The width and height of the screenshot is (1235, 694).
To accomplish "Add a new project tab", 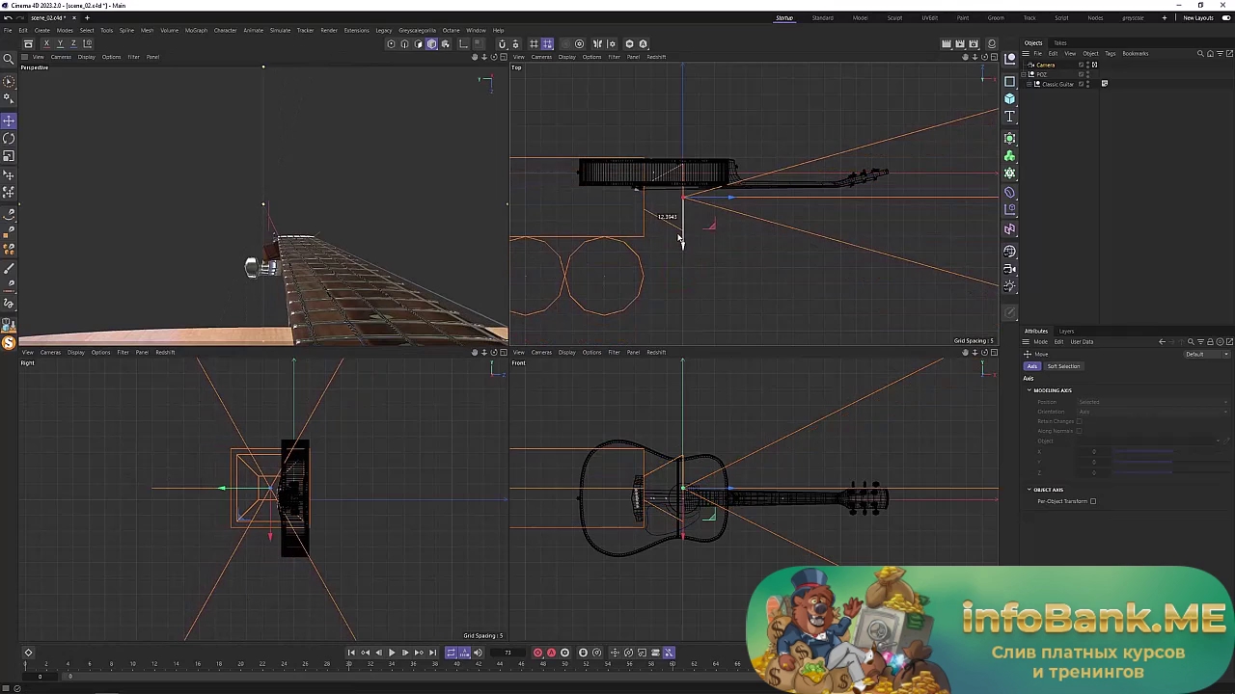I will coord(87,17).
